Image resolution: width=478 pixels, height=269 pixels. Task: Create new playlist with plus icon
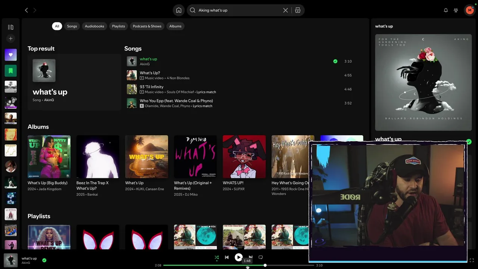[10, 38]
